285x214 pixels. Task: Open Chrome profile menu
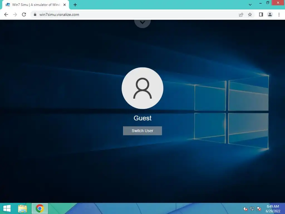270,14
